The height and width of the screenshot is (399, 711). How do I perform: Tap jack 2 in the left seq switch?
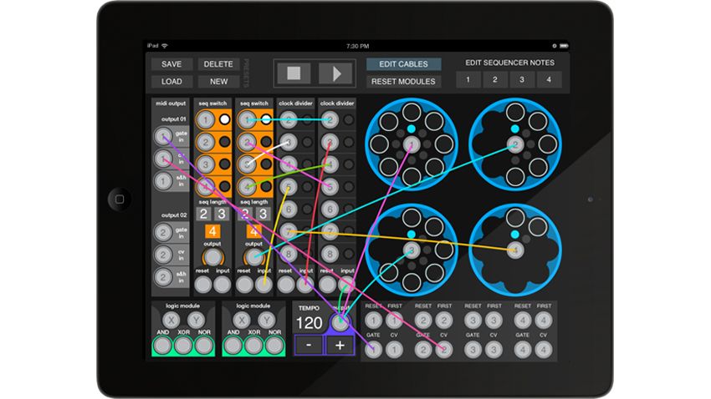(206, 142)
